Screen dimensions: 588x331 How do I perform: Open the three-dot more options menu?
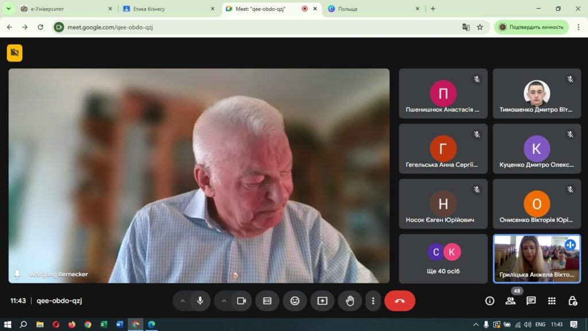(373, 301)
